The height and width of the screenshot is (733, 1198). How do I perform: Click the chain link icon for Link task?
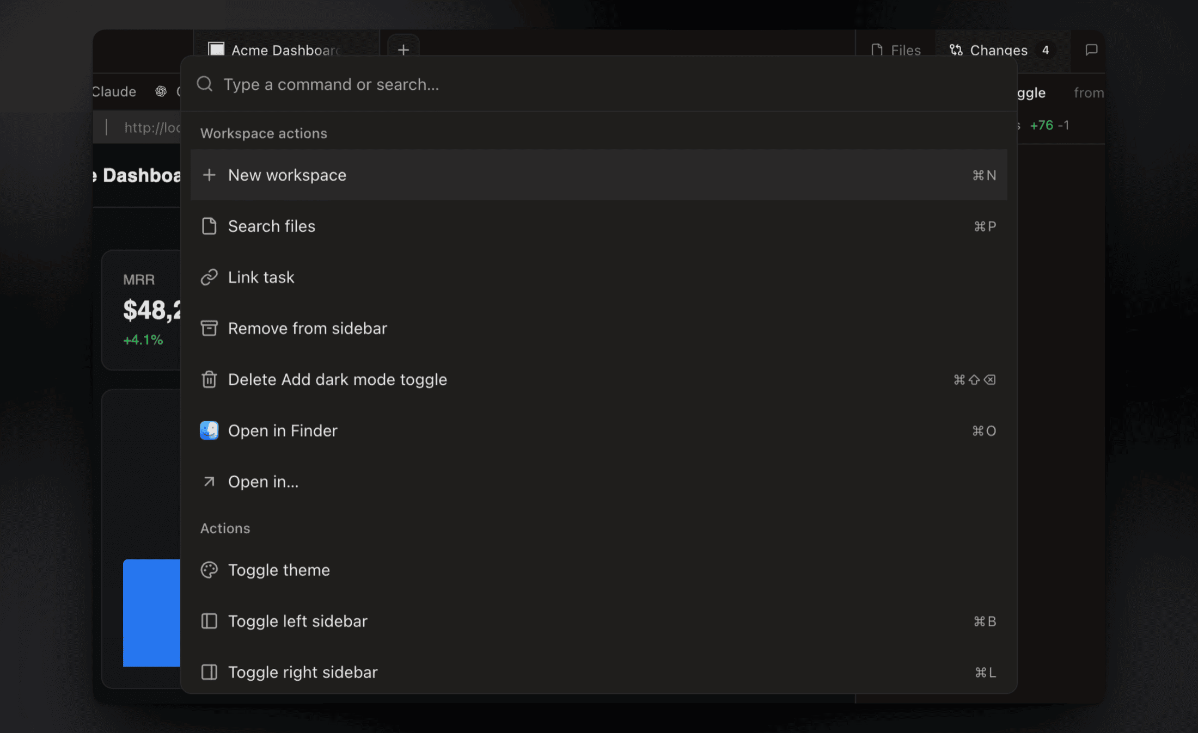[x=209, y=278]
